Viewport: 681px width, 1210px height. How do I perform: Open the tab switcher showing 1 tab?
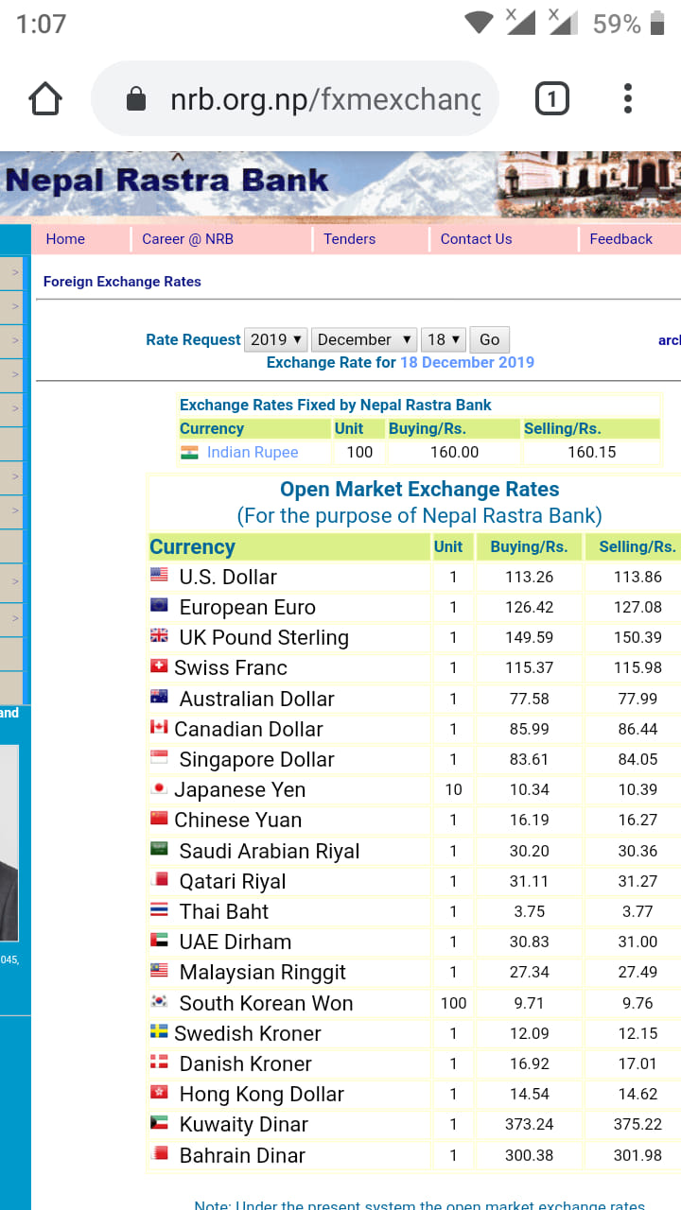tap(552, 98)
